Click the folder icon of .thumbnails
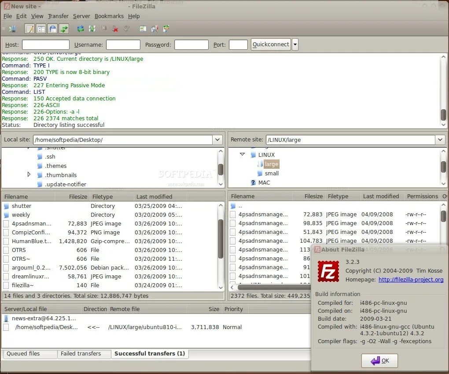The height and width of the screenshot is (374, 449). [x=40, y=175]
